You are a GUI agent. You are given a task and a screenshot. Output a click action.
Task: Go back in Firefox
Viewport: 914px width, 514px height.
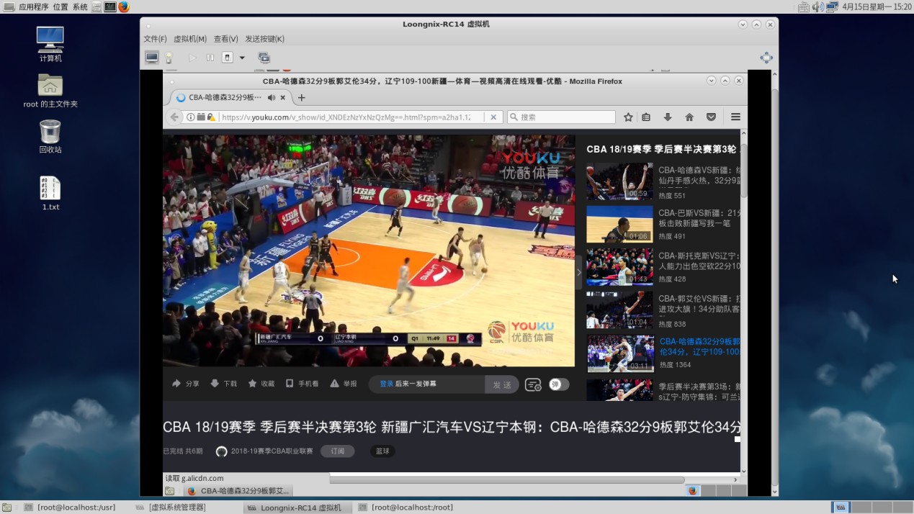(x=174, y=117)
